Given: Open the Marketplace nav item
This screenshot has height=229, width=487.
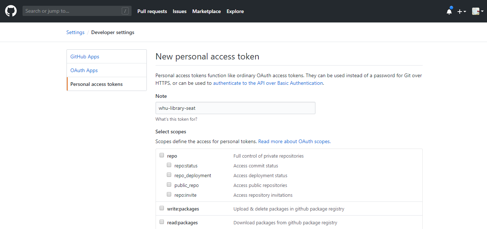Looking at the screenshot, I should click(206, 11).
